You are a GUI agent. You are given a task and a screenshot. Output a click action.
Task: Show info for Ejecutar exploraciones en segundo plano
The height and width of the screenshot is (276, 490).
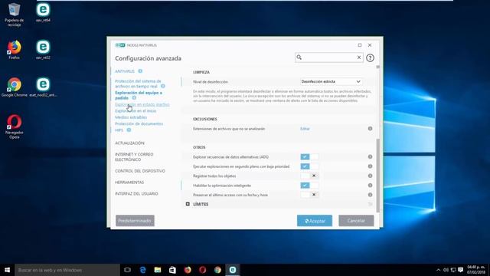(370, 166)
